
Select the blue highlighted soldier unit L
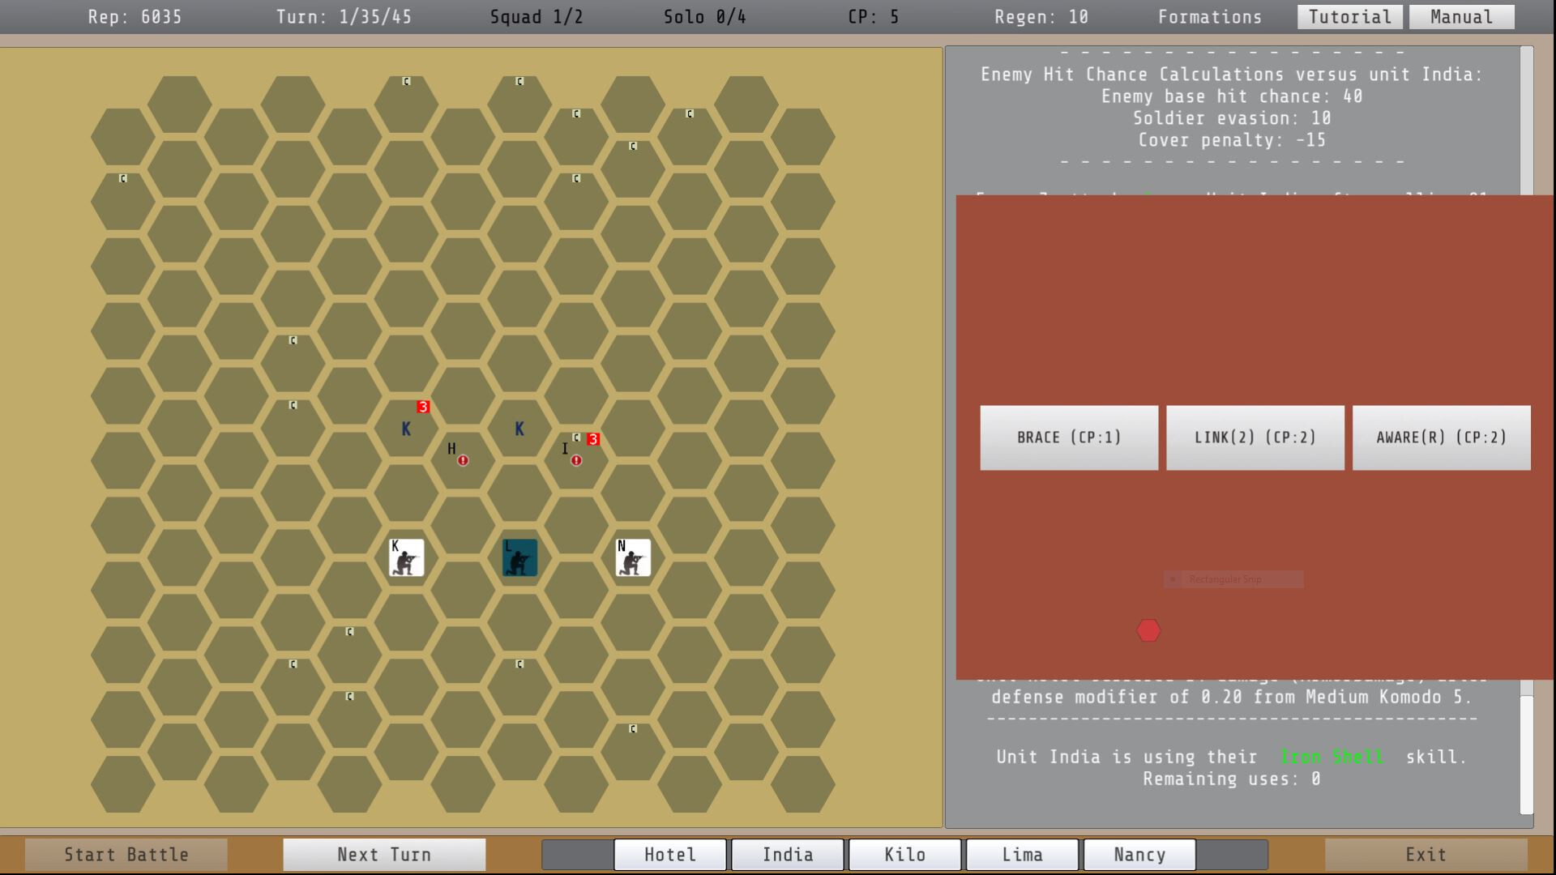click(x=519, y=556)
